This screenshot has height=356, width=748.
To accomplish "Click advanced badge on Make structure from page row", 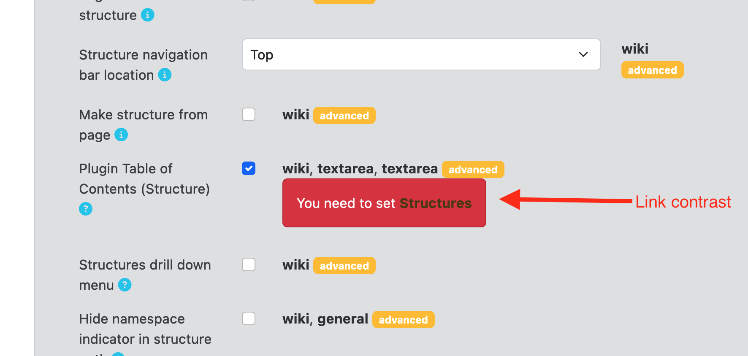I will click(x=344, y=116).
